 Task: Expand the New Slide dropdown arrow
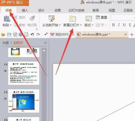[81, 25]
